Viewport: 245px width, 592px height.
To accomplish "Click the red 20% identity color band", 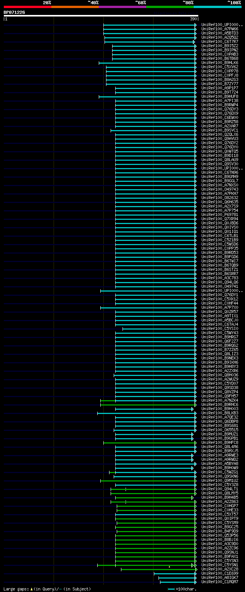I will pos(28,7).
